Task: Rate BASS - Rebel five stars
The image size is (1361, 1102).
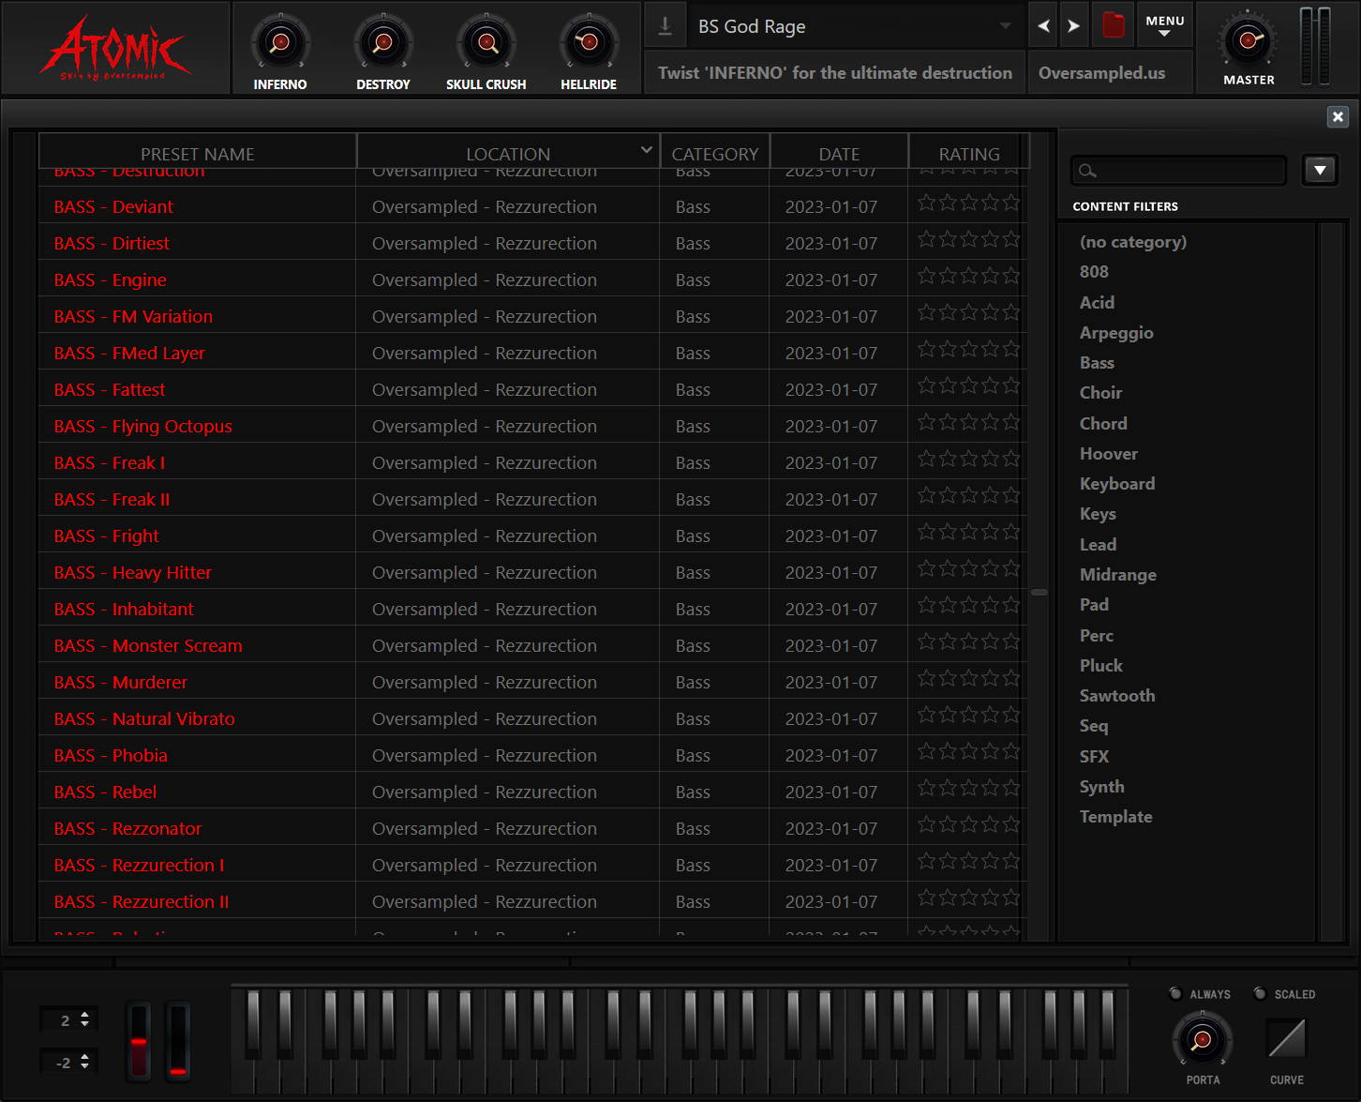Action: 1010,788
